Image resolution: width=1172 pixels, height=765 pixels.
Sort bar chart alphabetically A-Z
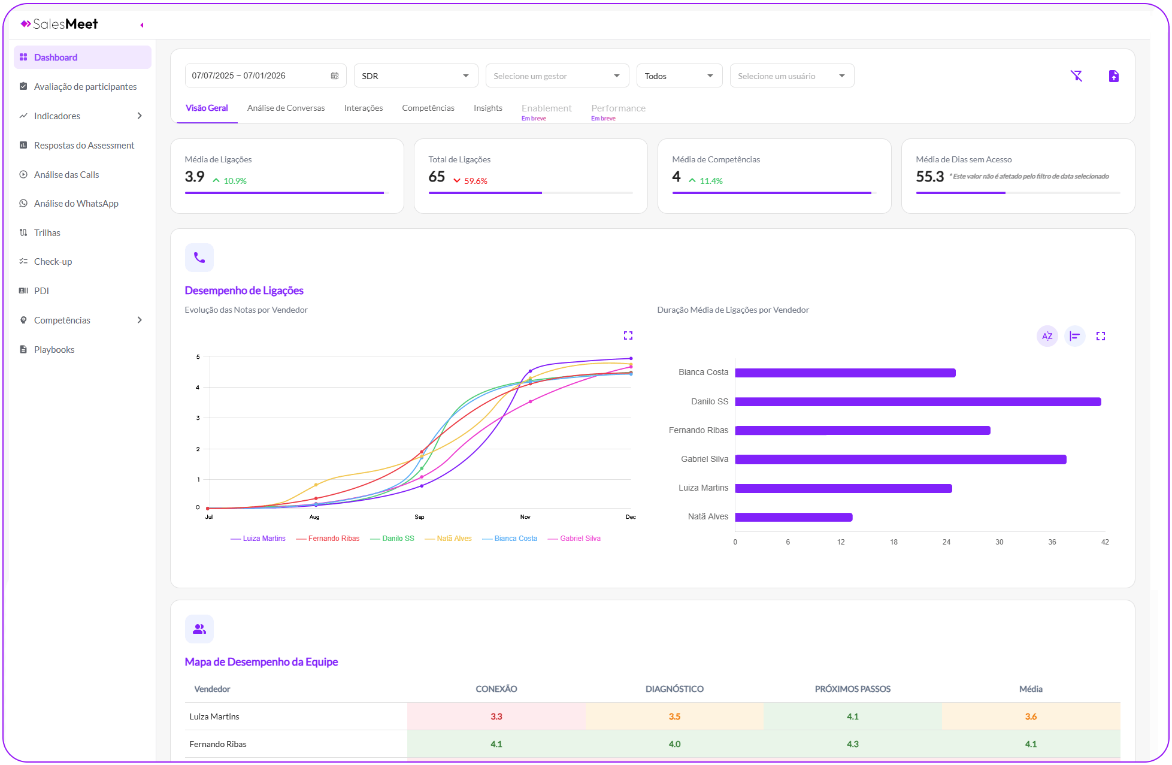[x=1047, y=336]
